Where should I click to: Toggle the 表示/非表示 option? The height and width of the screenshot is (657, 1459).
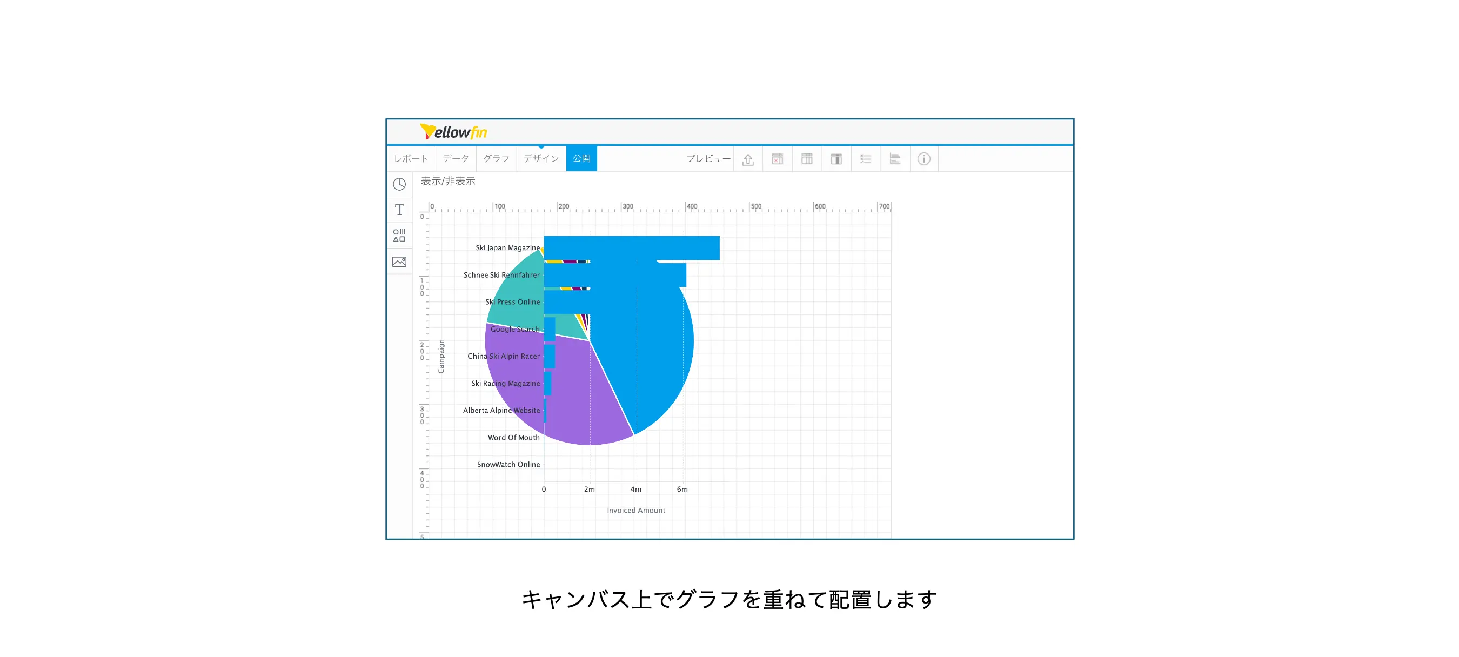pyautogui.click(x=447, y=181)
